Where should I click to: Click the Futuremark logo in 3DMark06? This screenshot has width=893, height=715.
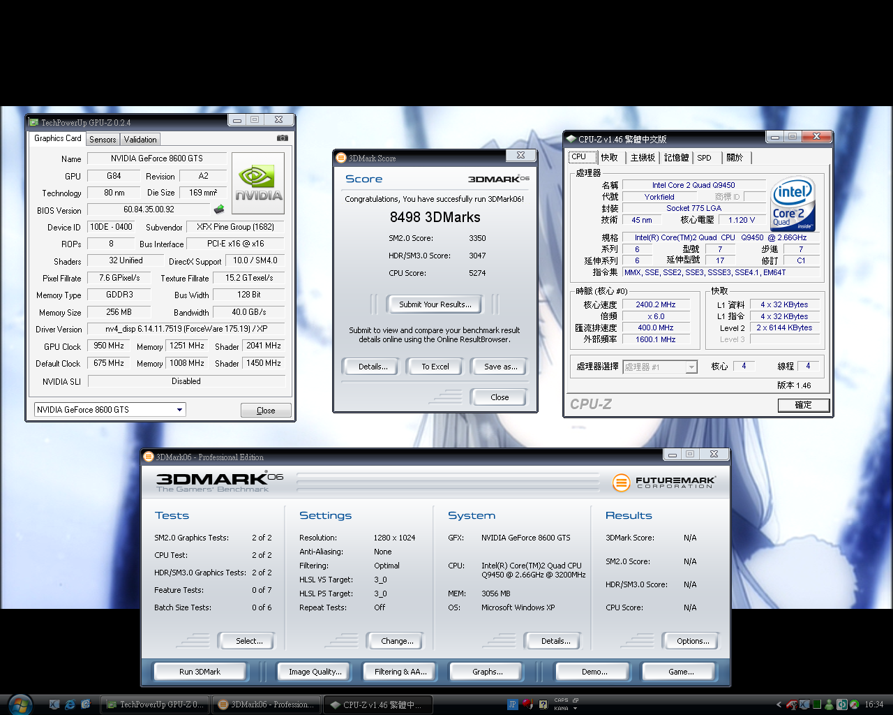click(663, 482)
